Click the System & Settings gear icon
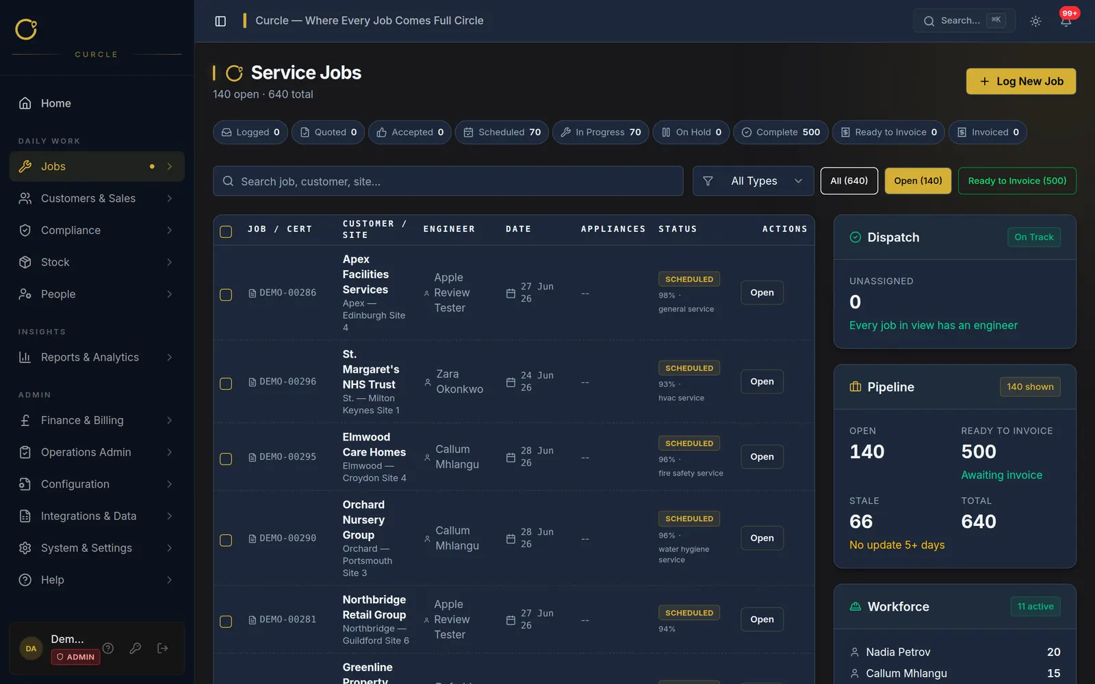 coord(25,548)
